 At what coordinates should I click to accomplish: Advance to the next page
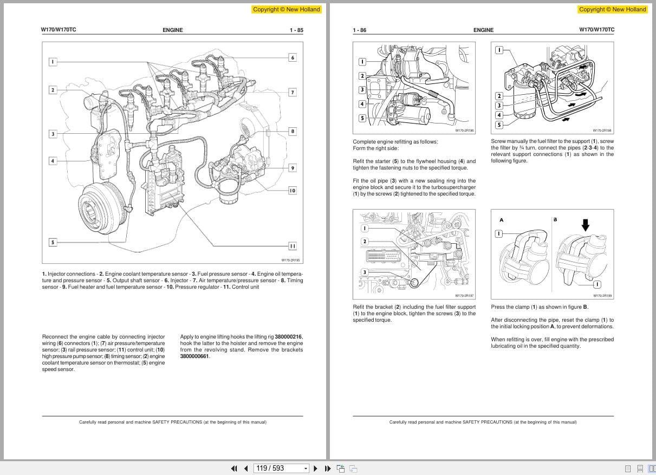[316, 468]
